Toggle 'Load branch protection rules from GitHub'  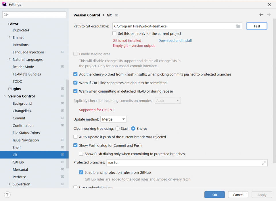[x=81, y=172]
